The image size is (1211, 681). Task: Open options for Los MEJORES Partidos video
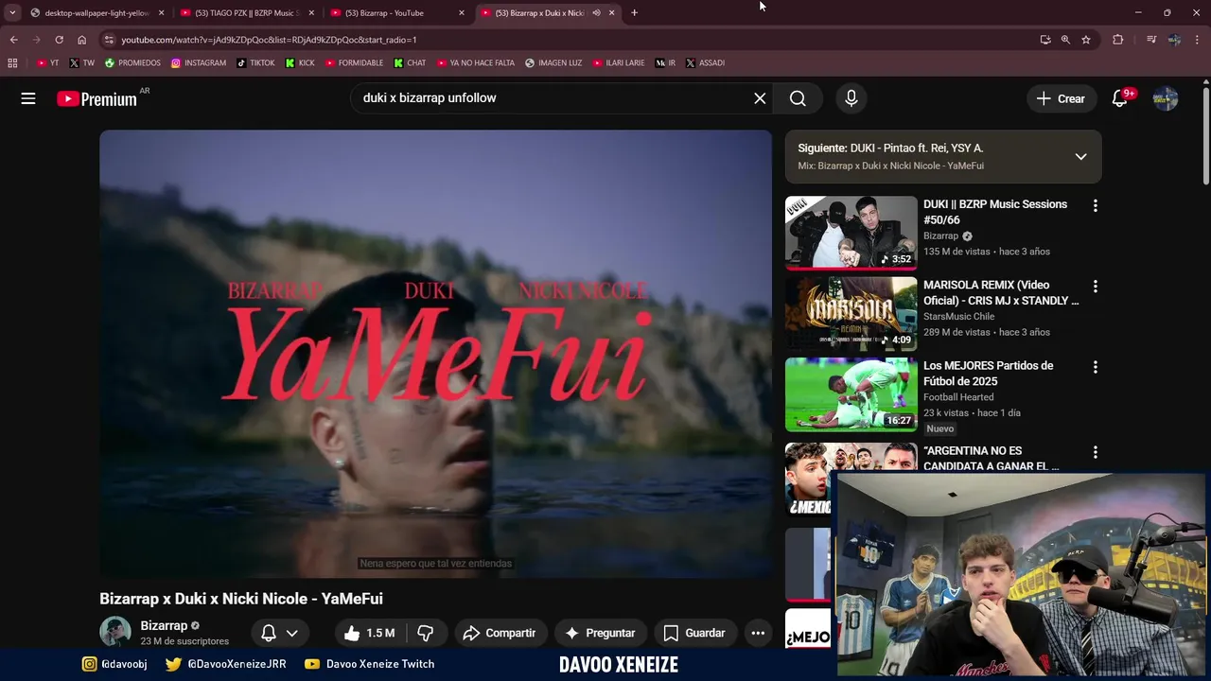[x=1096, y=366]
